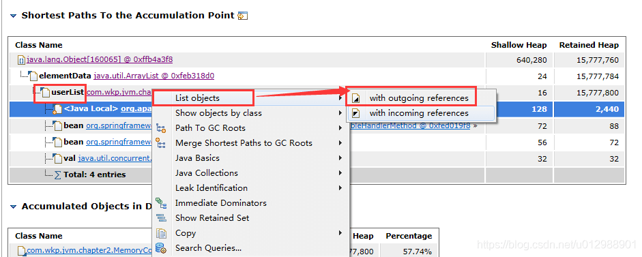Collapse the Shortest Paths section triangle
This screenshot has height=257, width=642.
coord(14,16)
